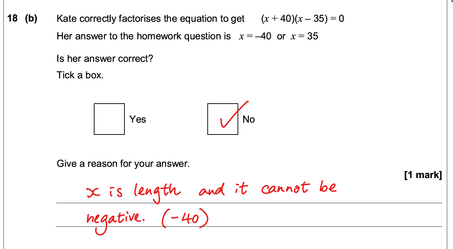Click the factorised equation (x + 40)(x − 35) = 0
Viewport: 453px width, 249px height.
pyautogui.click(x=303, y=19)
